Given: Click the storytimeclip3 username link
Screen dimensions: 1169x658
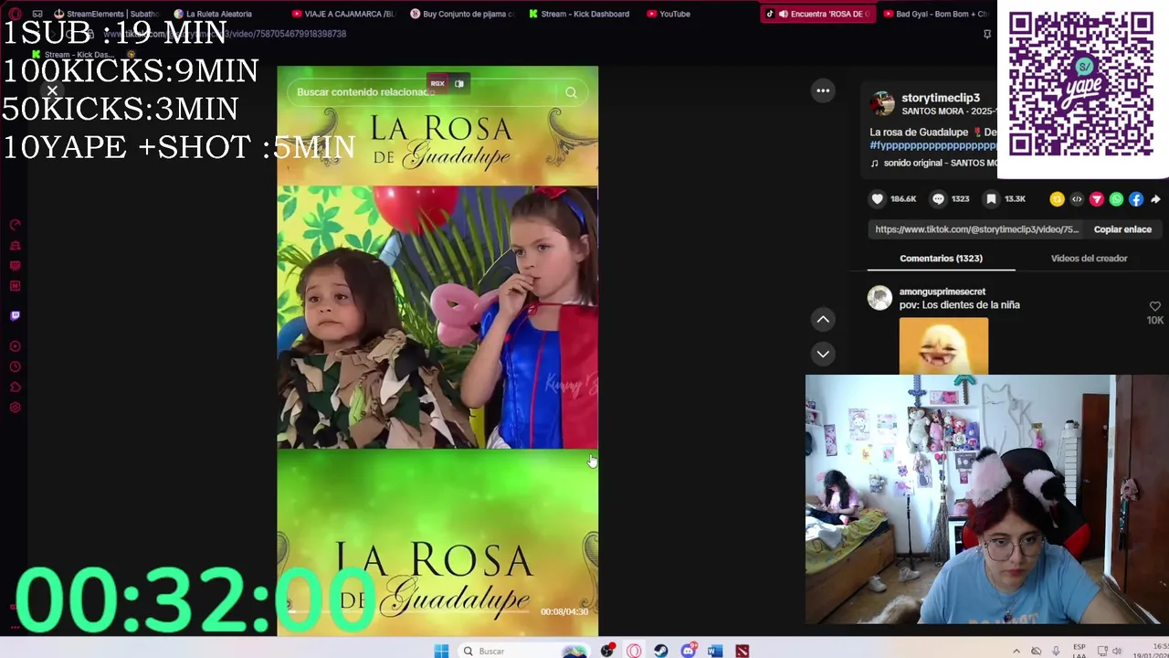Looking at the screenshot, I should tap(940, 98).
